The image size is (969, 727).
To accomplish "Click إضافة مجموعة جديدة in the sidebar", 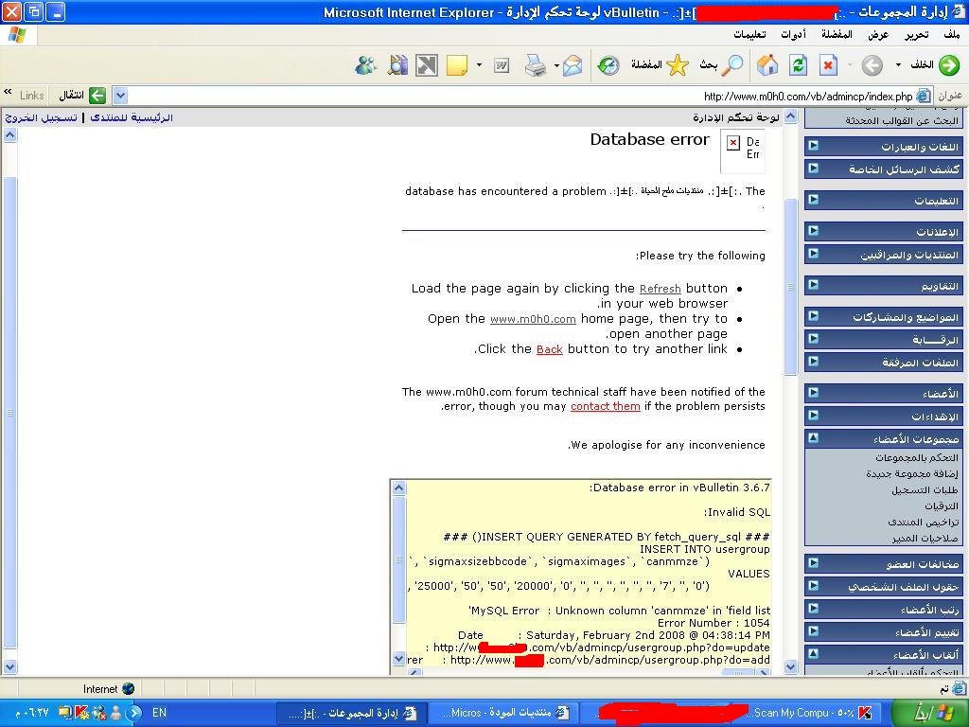I will pyautogui.click(x=911, y=473).
